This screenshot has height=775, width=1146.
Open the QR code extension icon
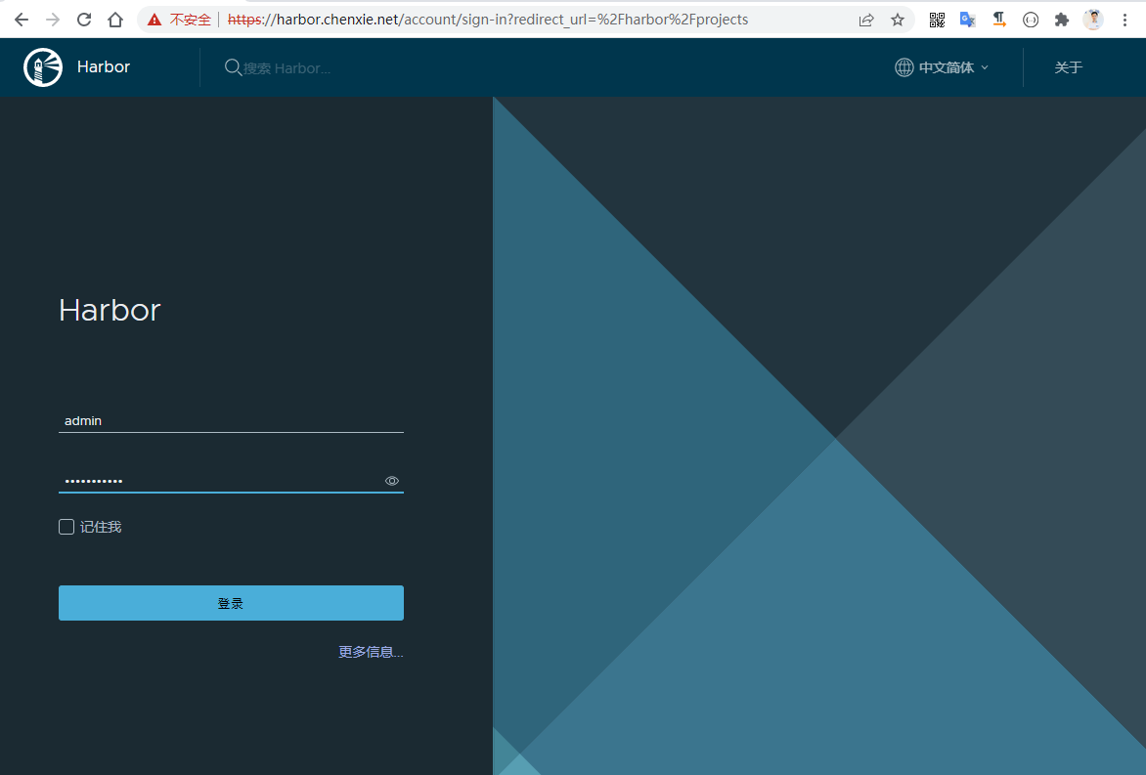[x=937, y=20]
